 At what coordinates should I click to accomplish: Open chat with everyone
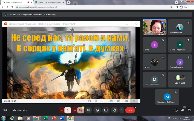pyautogui.click(x=189, y=110)
